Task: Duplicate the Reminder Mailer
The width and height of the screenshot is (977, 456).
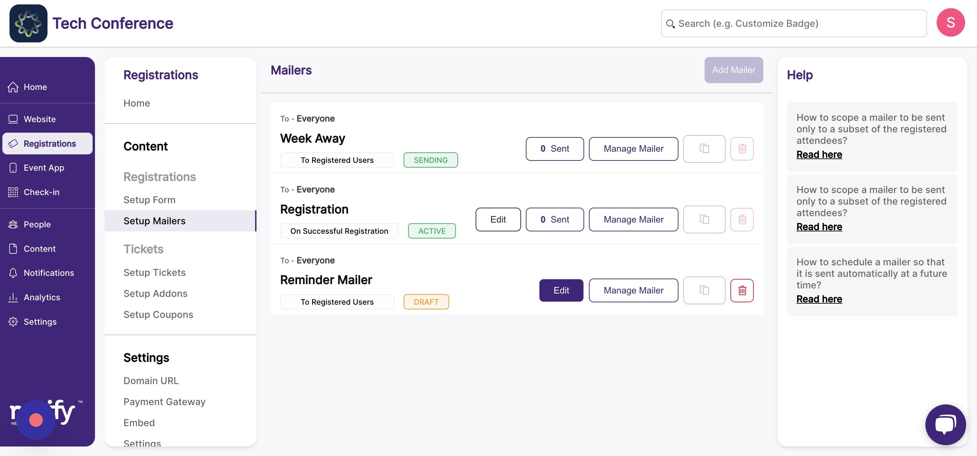Action: (704, 290)
